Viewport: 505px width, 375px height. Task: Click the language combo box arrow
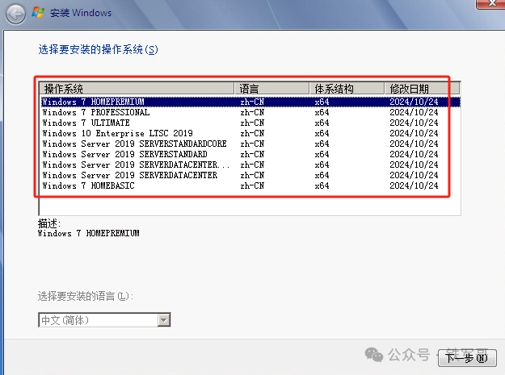click(163, 320)
